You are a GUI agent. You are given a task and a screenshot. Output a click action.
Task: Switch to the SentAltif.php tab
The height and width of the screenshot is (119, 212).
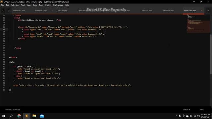click(147, 11)
